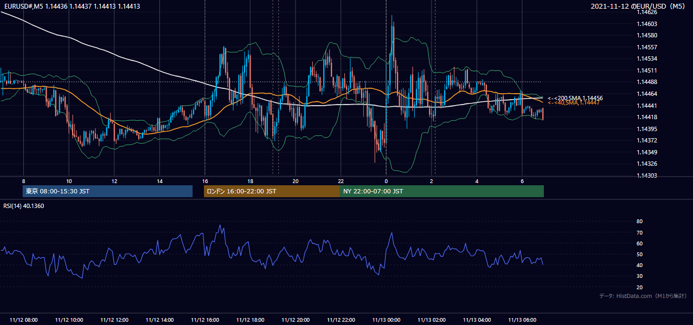Screen dimensions: 693x325
Task: Click the 11/12 08:00 date label
Action: click(x=23, y=320)
